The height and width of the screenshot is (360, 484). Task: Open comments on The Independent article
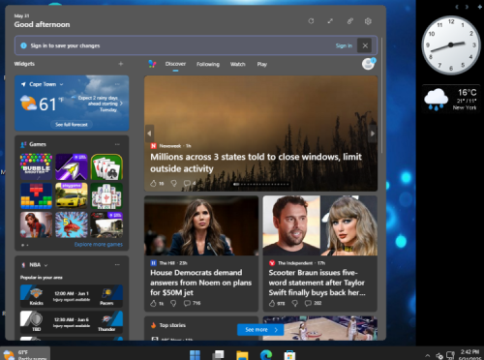coord(313,303)
